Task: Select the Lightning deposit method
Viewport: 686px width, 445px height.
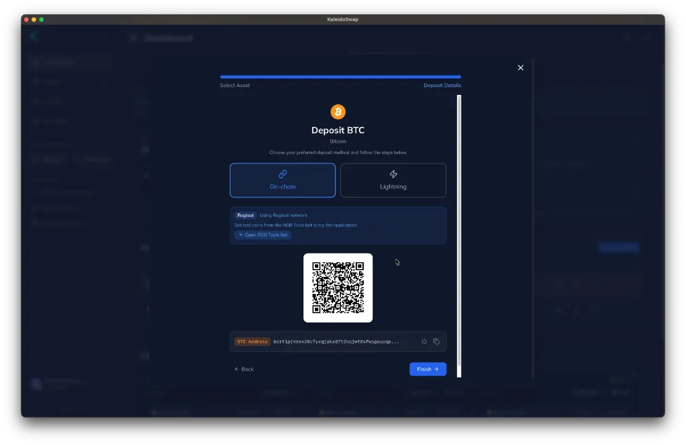Action: pos(393,180)
